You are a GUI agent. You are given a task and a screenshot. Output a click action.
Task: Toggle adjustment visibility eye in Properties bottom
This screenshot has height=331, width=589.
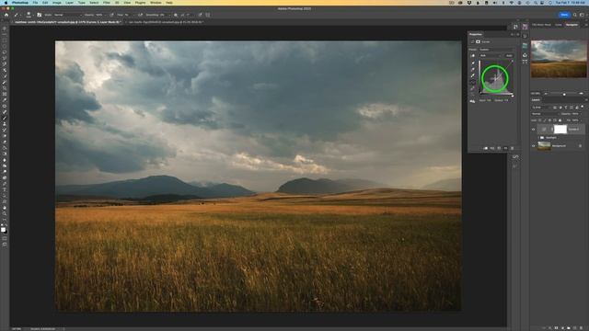[505, 148]
